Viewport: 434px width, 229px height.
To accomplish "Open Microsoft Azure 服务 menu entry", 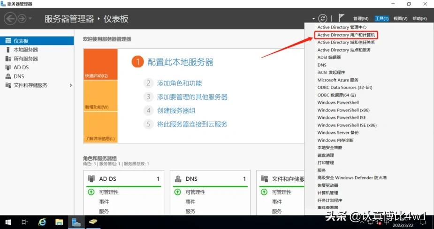I will coord(338,80).
